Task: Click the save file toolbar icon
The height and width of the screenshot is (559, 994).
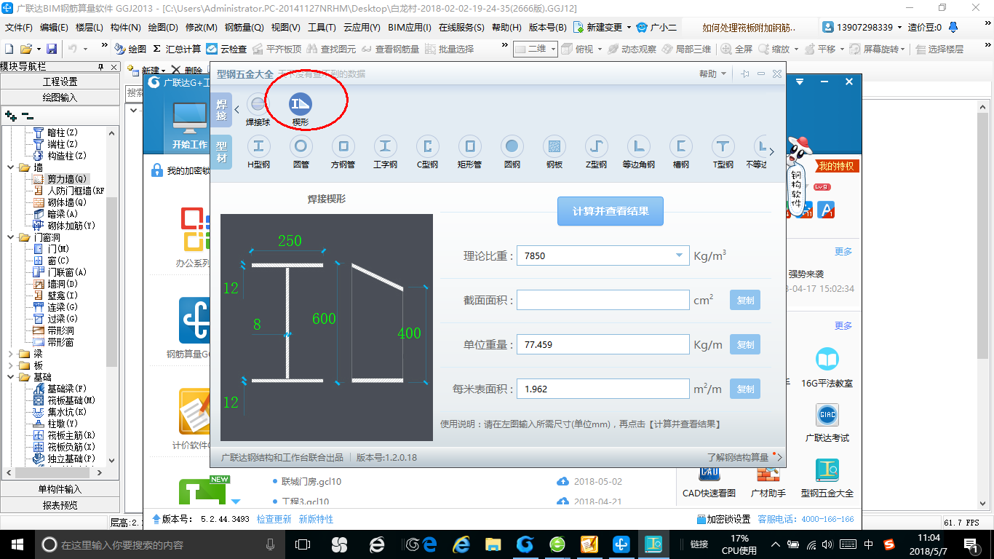Action: pos(52,49)
